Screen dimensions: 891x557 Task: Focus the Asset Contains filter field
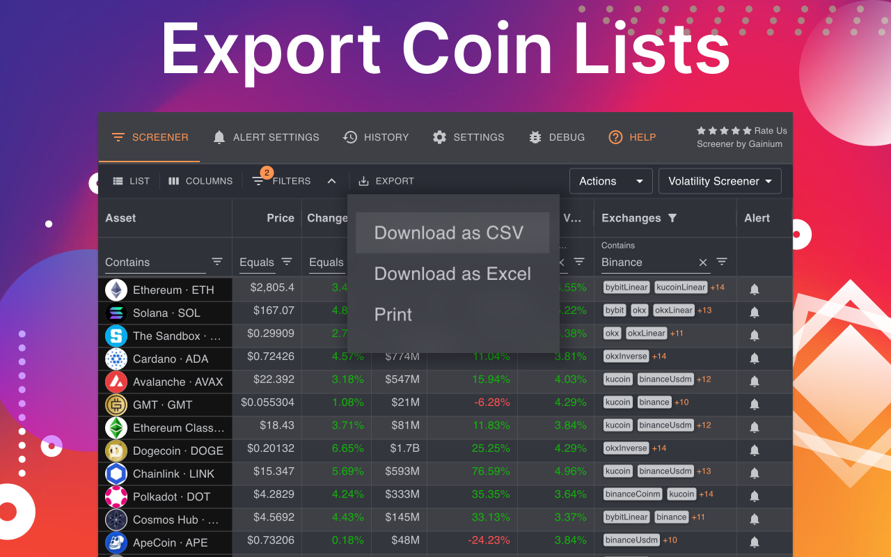155,262
